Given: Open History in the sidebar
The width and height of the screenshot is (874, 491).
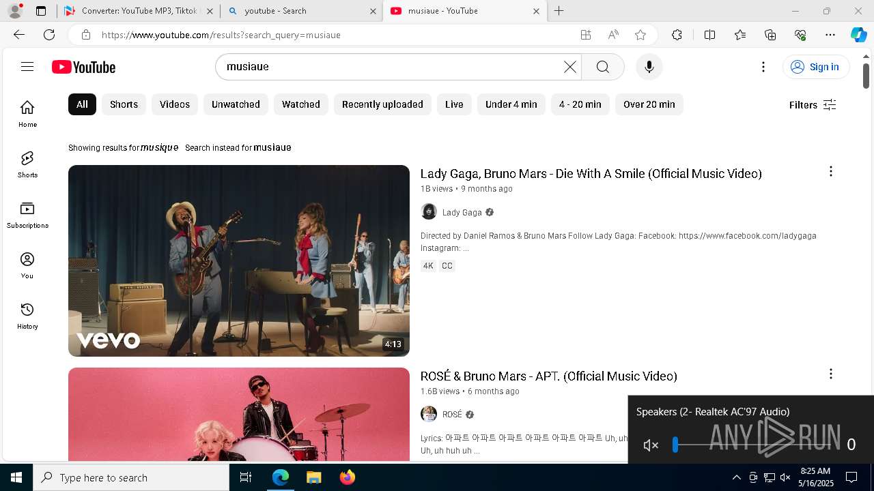Looking at the screenshot, I should 27,316.
